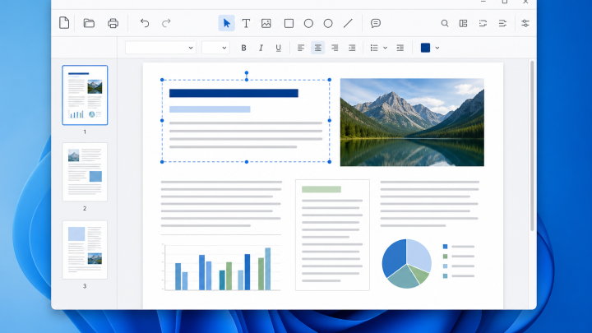This screenshot has height=333, width=592.
Task: Open page 3 thumbnail
Action: pyautogui.click(x=85, y=250)
